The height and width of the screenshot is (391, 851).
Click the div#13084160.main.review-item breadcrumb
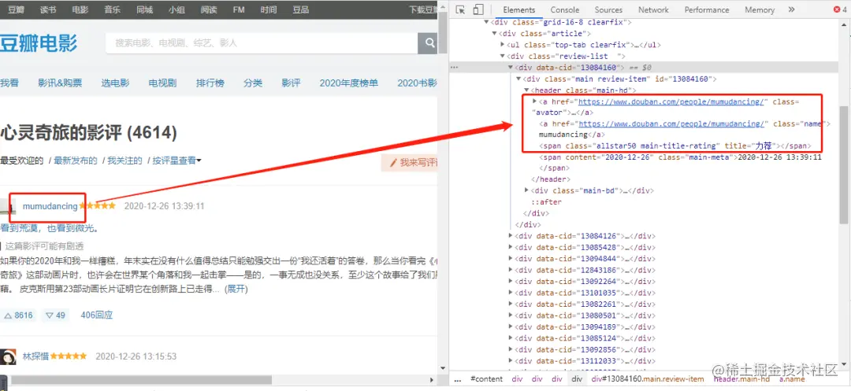648,379
